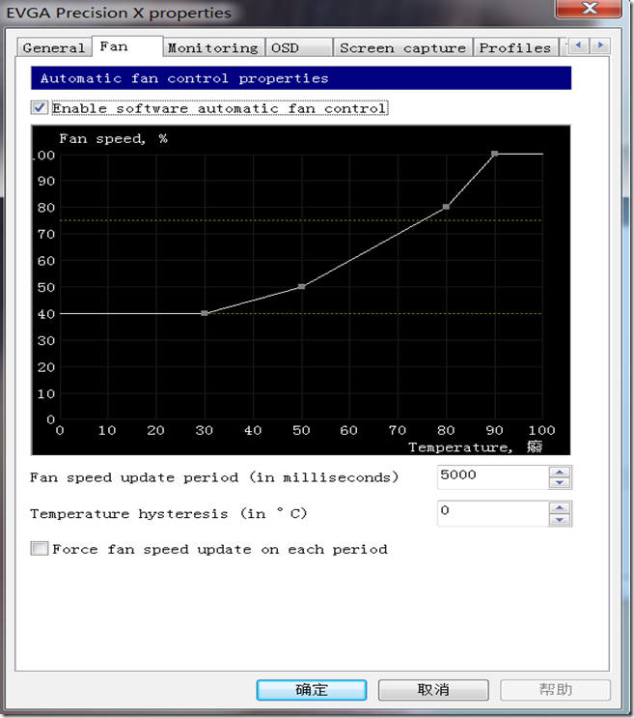Select the fan curve point at 90 degrees
The image size is (634, 718).
[x=495, y=154]
